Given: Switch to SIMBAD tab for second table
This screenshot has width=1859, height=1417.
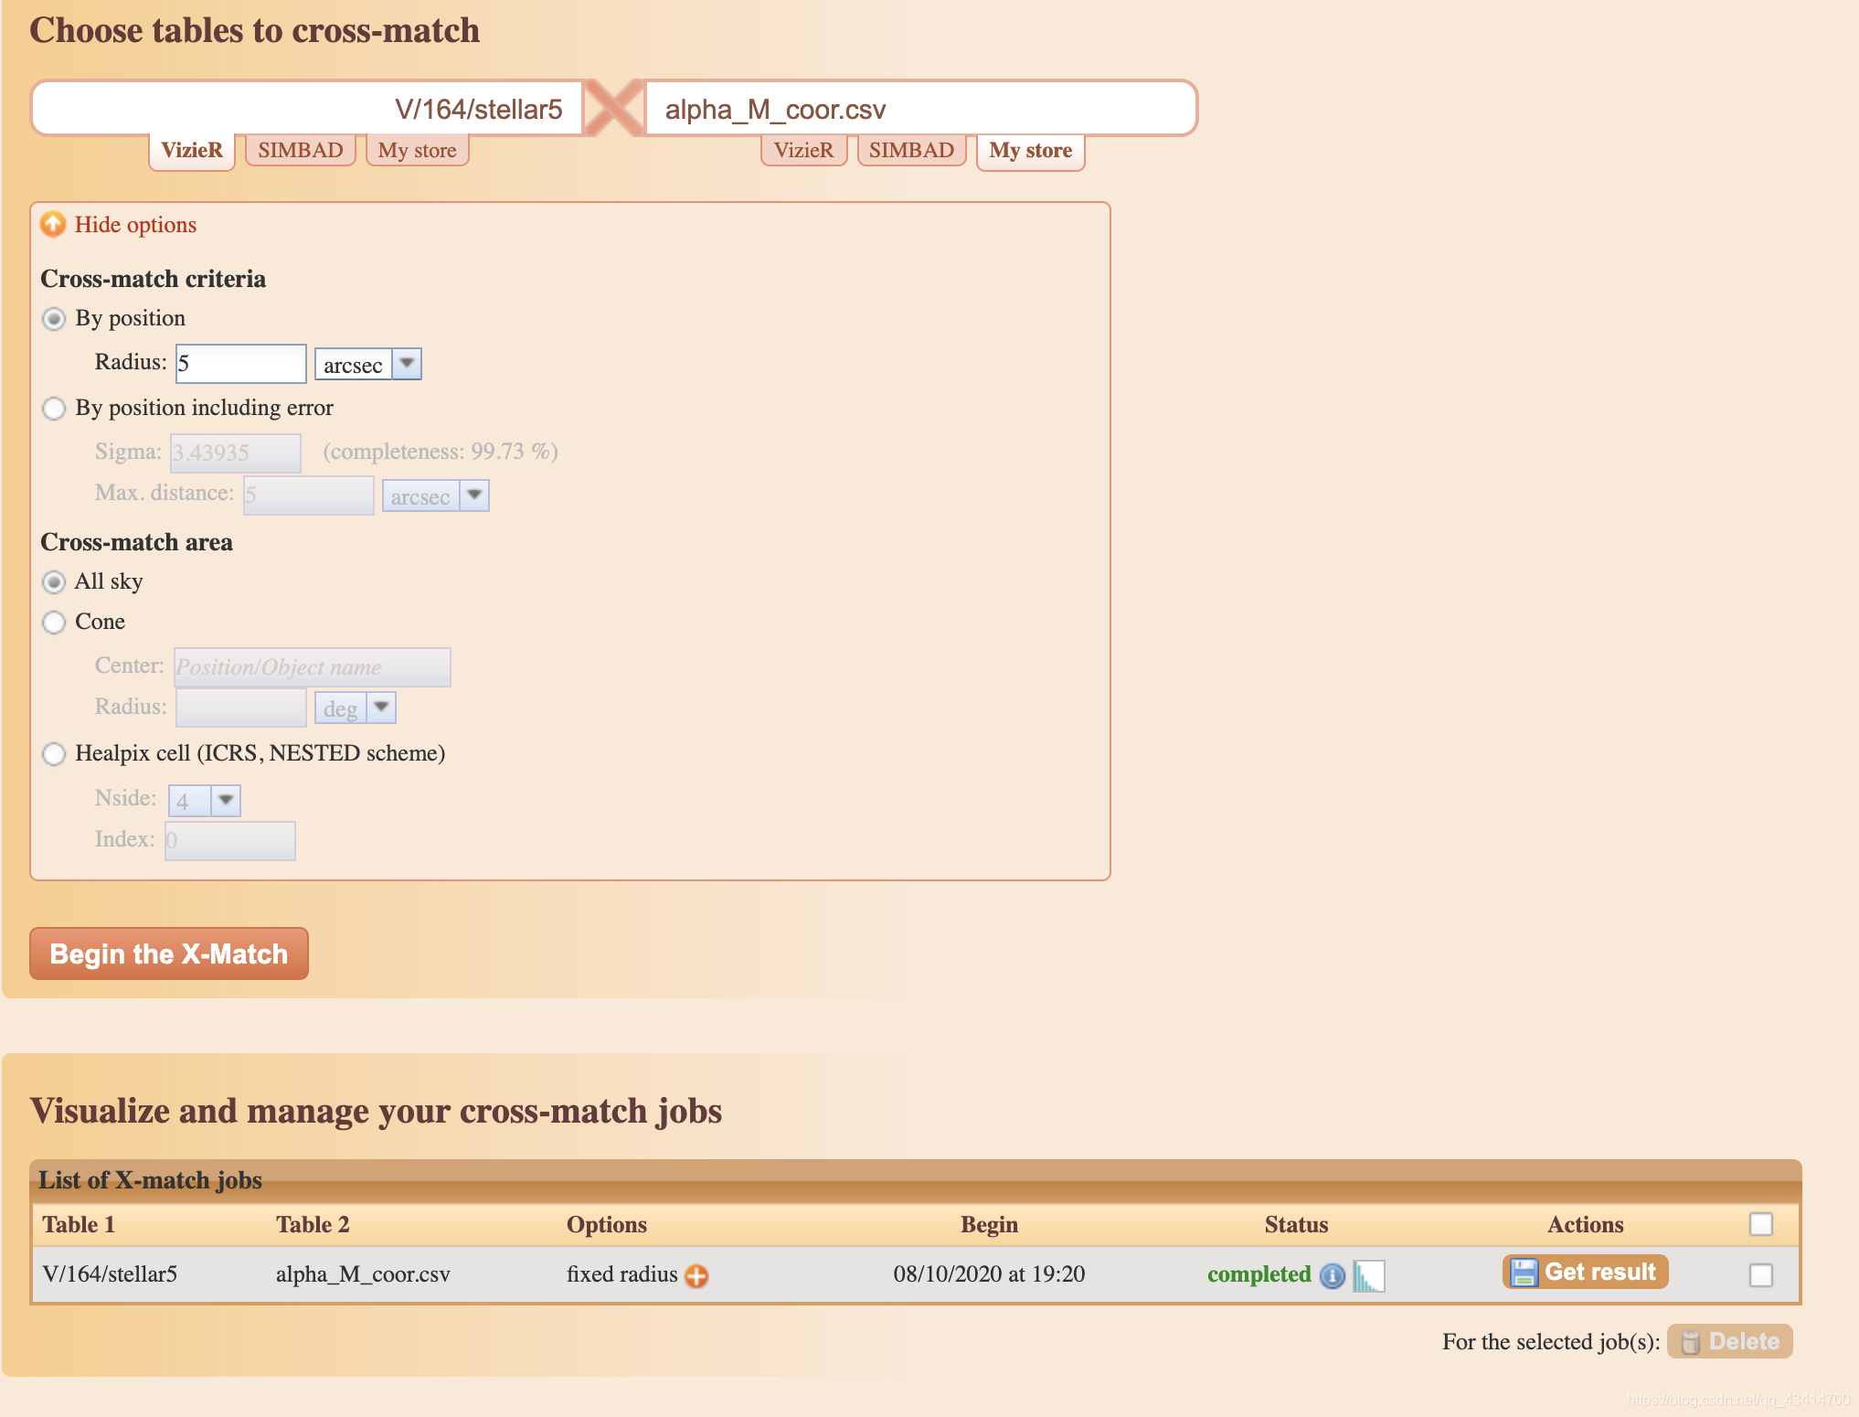Looking at the screenshot, I should [x=911, y=150].
